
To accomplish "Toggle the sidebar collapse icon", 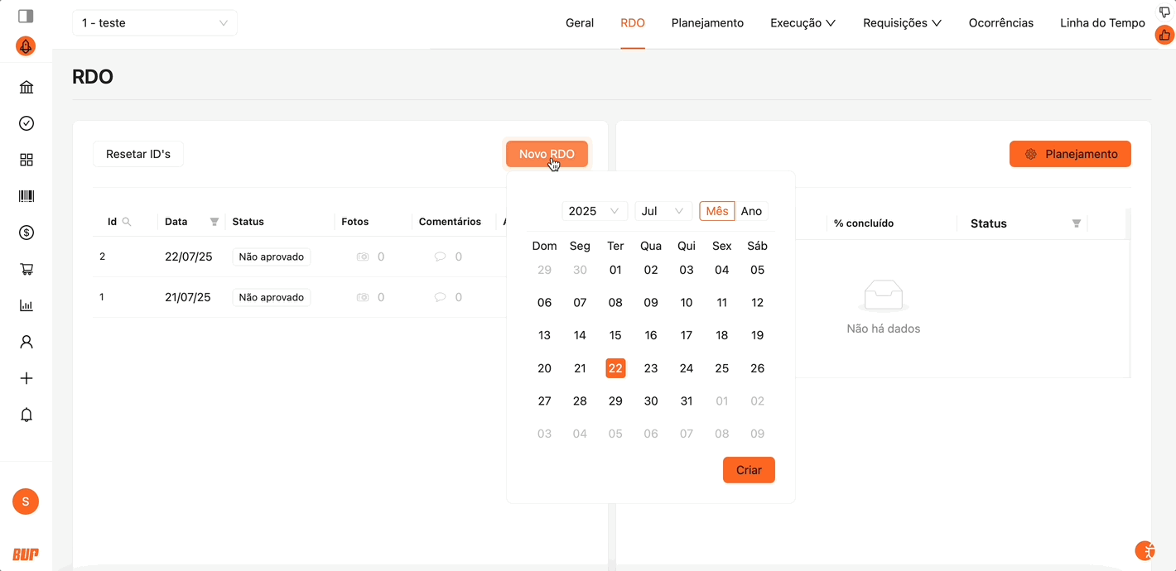I will coord(26,16).
